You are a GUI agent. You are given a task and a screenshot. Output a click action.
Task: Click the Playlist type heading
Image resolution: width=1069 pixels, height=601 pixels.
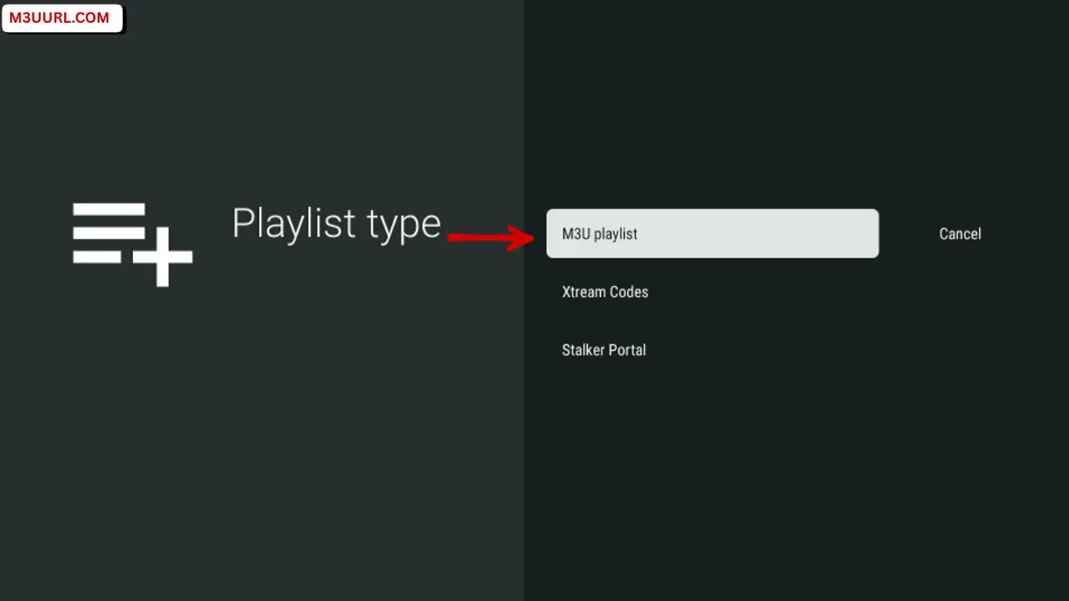click(336, 224)
